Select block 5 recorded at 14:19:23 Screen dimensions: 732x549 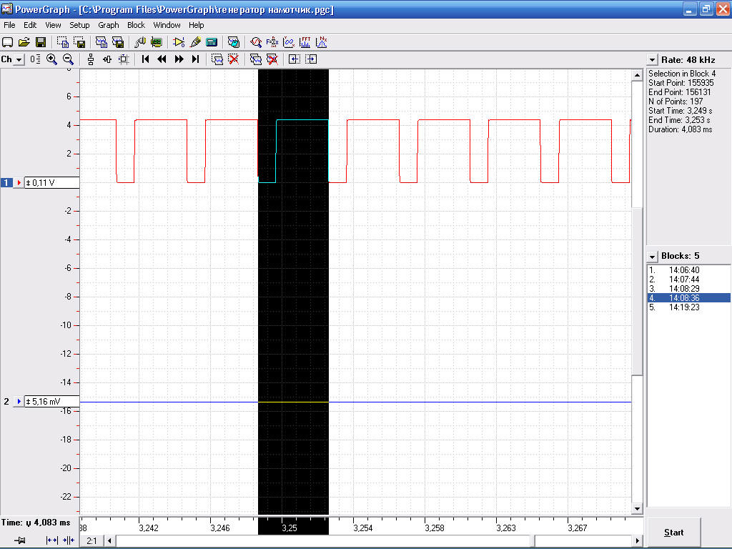point(688,307)
